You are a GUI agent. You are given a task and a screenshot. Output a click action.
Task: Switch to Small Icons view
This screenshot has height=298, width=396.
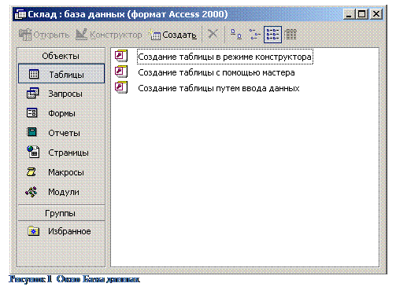click(254, 35)
